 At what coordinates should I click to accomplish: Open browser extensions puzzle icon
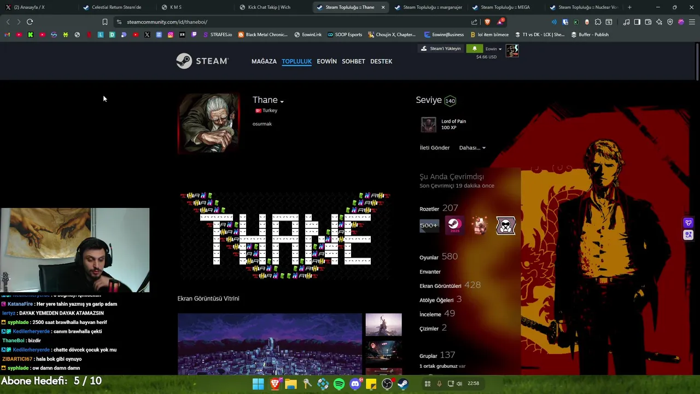(x=598, y=22)
